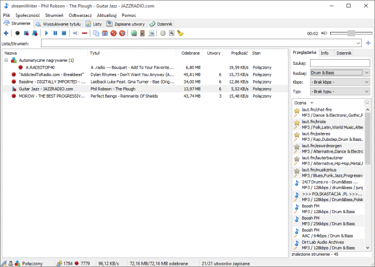
Task: Click the gift box wishlist icon
Action: 105,33
